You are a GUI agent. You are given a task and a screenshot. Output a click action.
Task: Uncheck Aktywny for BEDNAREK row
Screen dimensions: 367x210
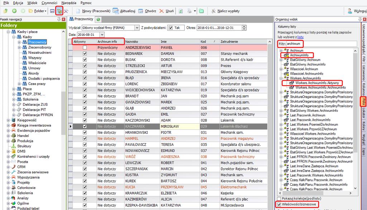85,54
